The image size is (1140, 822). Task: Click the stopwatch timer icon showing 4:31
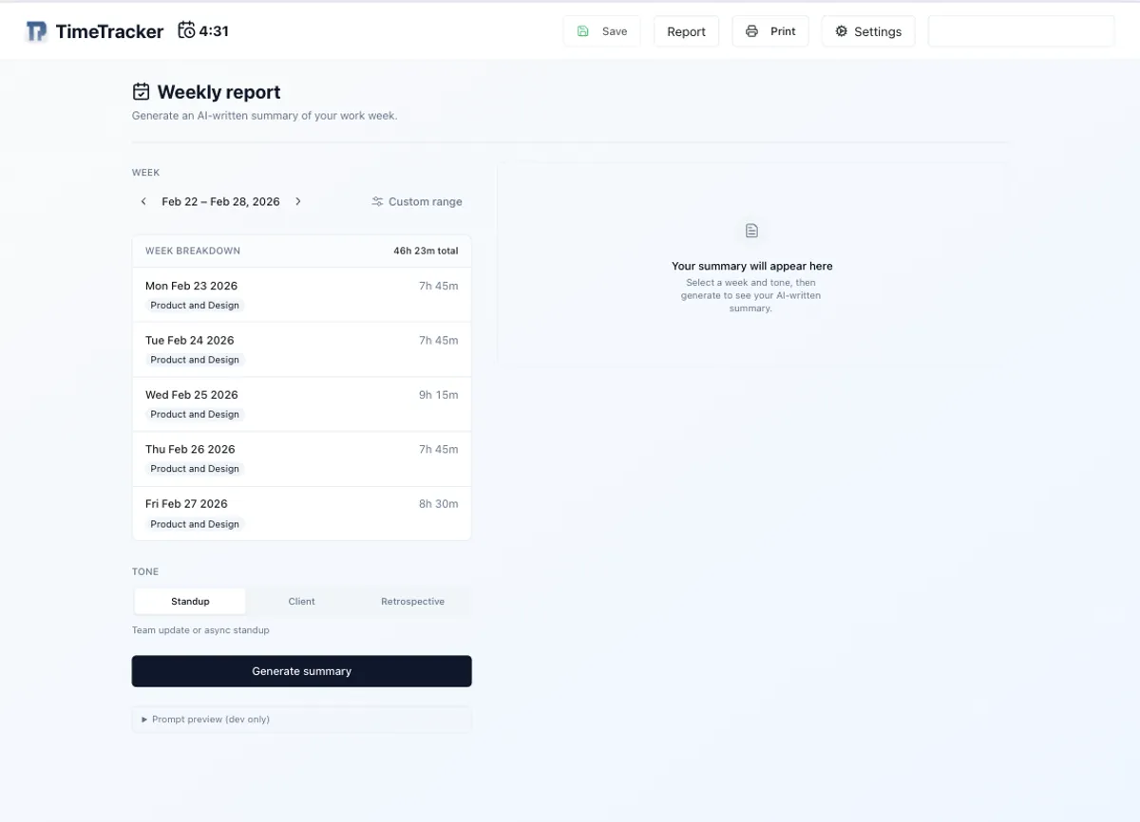(x=187, y=29)
